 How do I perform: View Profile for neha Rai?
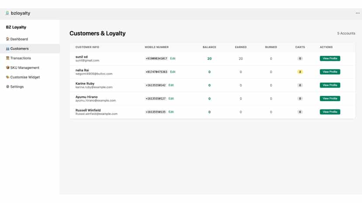[x=330, y=72]
